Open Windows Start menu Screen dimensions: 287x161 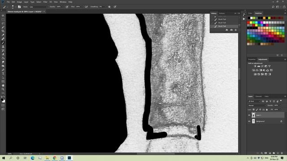4,158
